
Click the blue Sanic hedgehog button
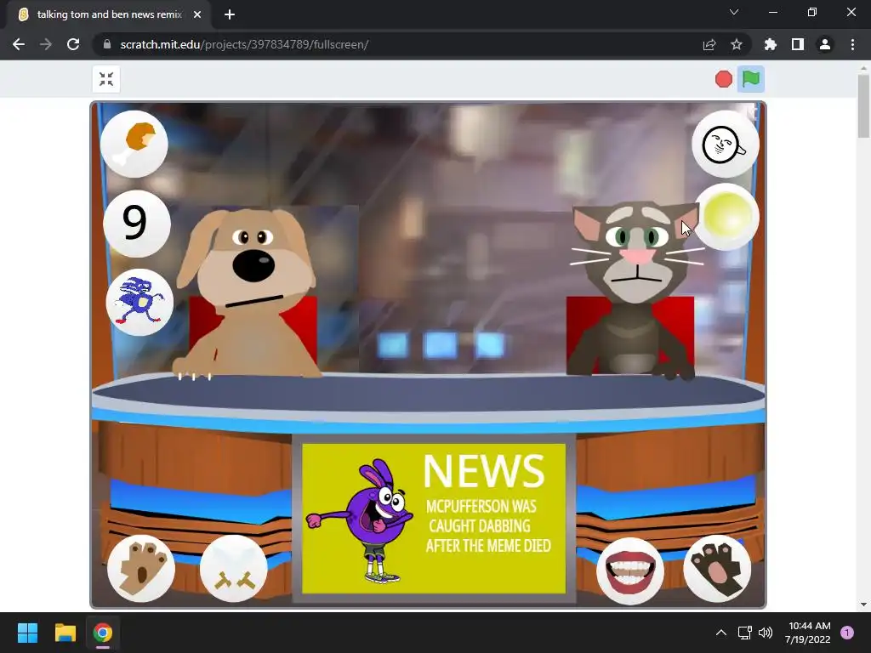[x=139, y=302]
